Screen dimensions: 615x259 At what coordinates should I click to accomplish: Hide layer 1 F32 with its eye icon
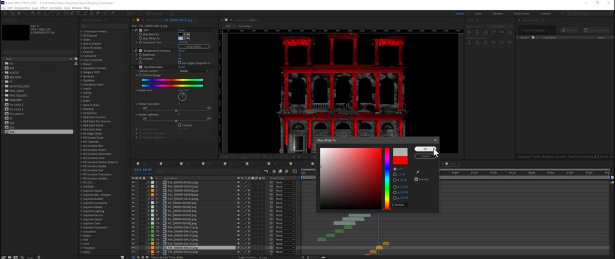click(133, 183)
